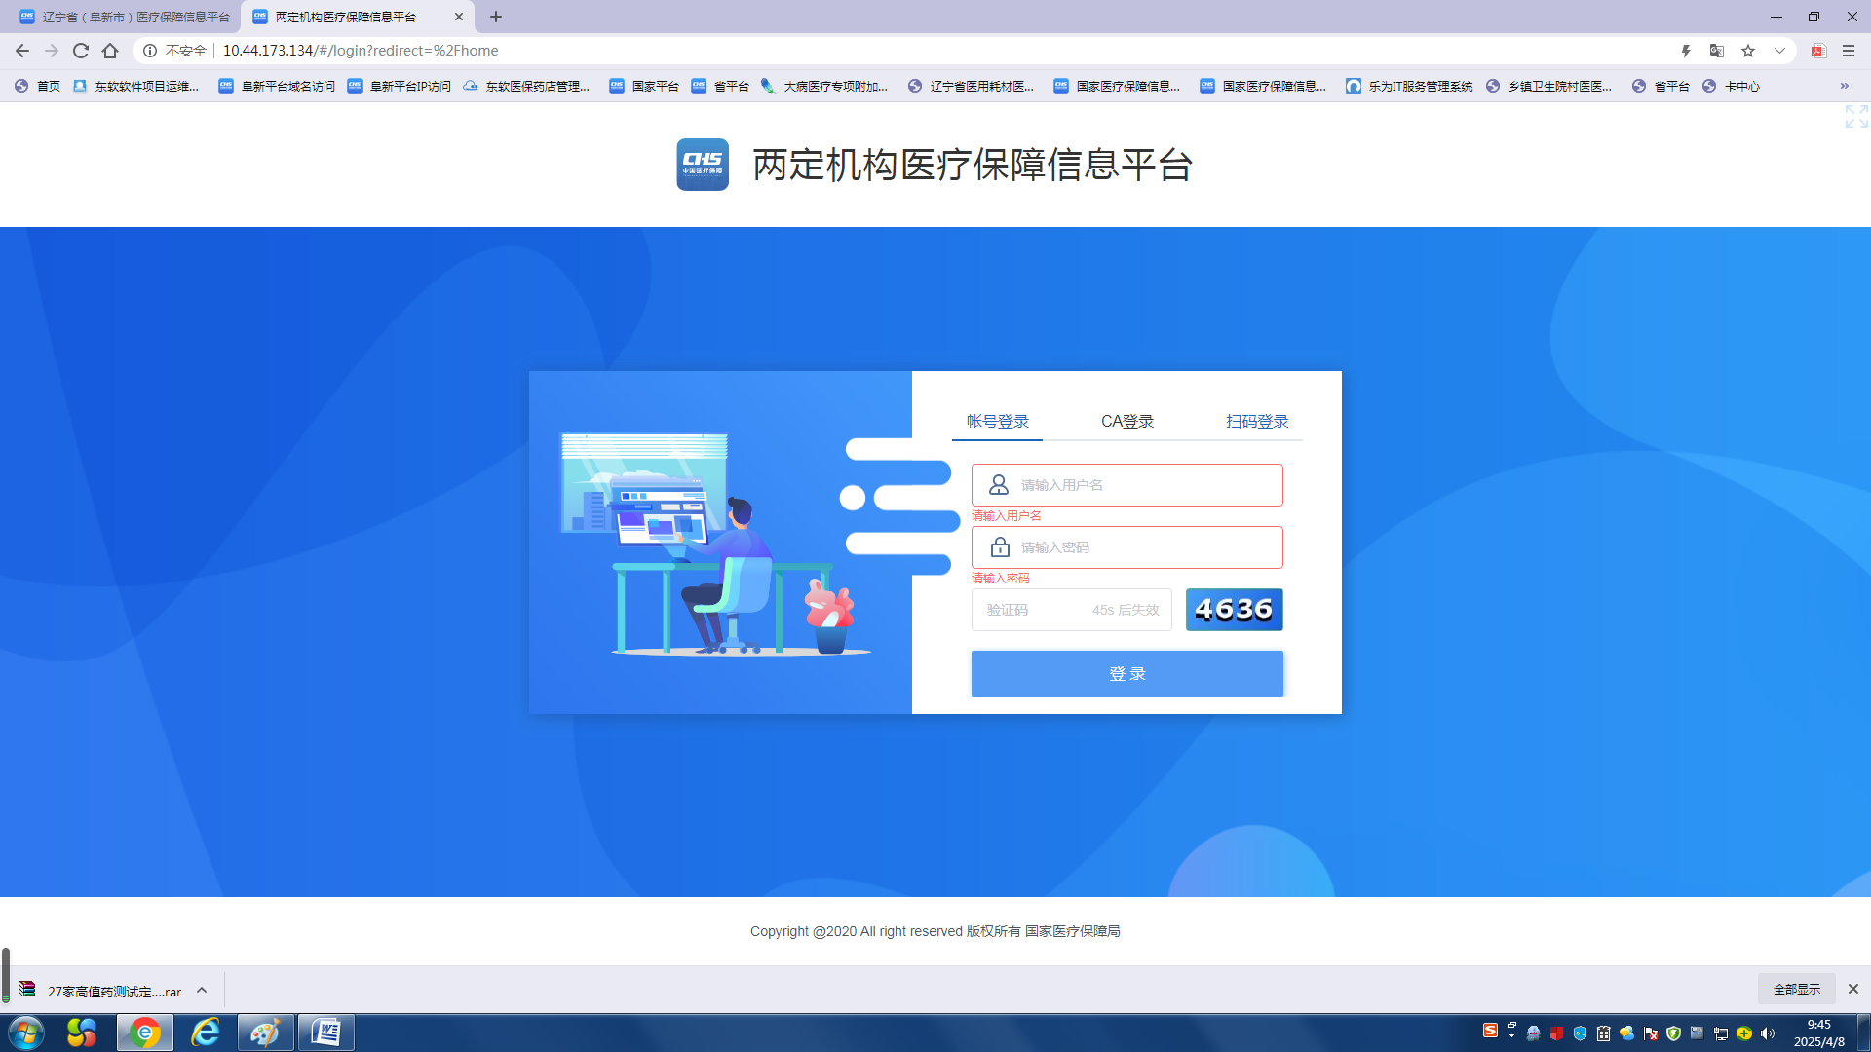Click the lock icon in password field
The image size is (1871, 1052).
(1000, 547)
